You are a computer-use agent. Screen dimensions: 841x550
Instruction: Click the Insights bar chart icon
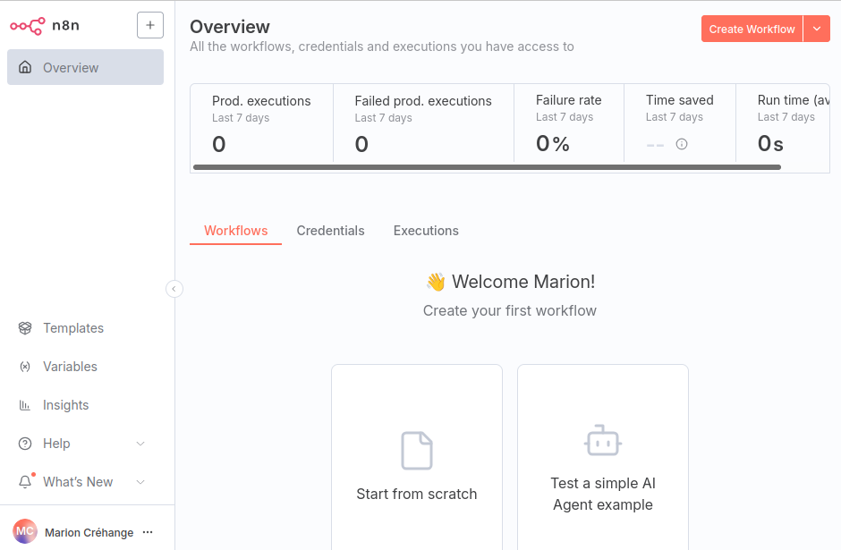[25, 405]
